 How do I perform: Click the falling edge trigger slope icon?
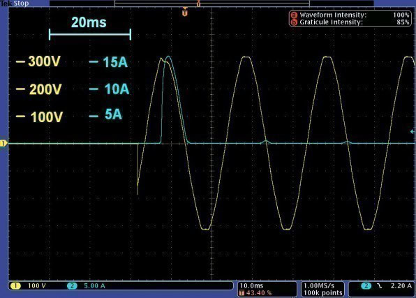pyautogui.click(x=380, y=286)
